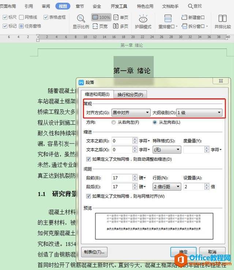The image size is (234, 270).
Task: Switch to 缩进和间距 dialog tab
Action: point(97,94)
